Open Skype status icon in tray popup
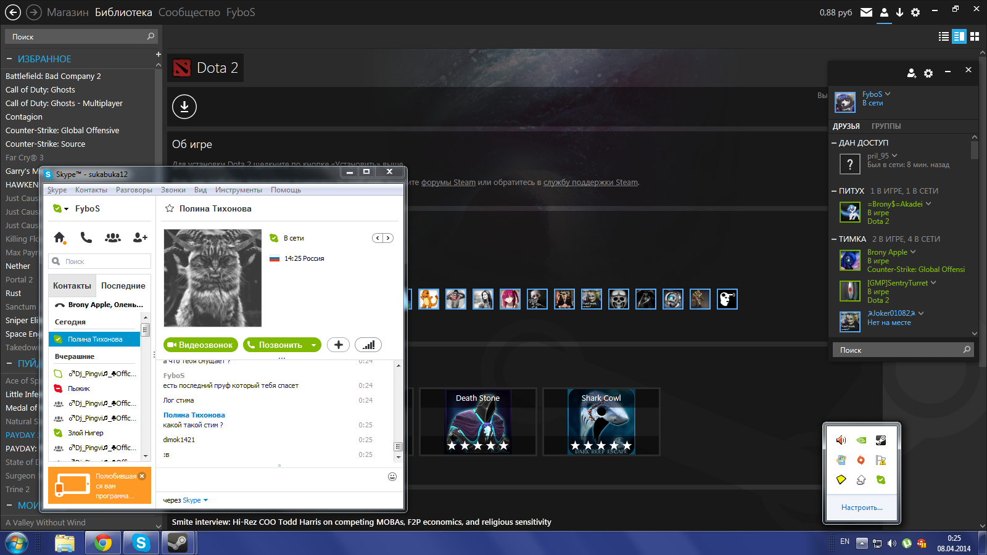This screenshot has height=555, width=987. click(x=881, y=480)
